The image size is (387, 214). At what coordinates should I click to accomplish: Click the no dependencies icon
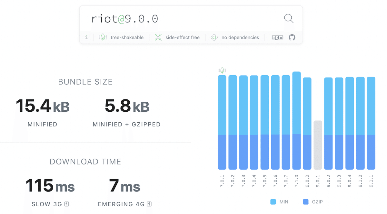(214, 37)
